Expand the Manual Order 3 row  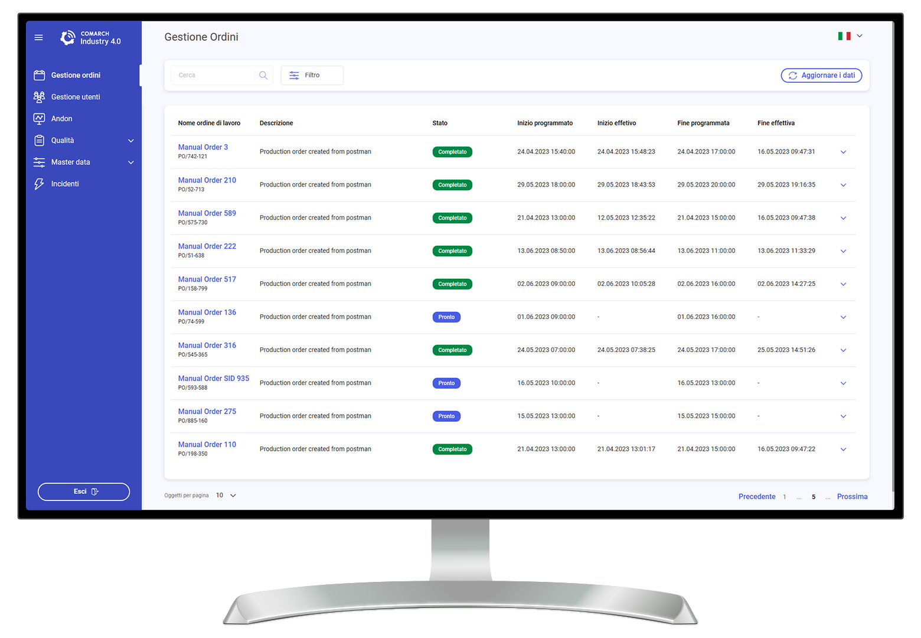pos(843,152)
